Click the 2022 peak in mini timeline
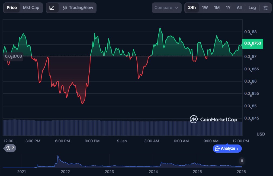This screenshot has width=273, height=176. 58,158
